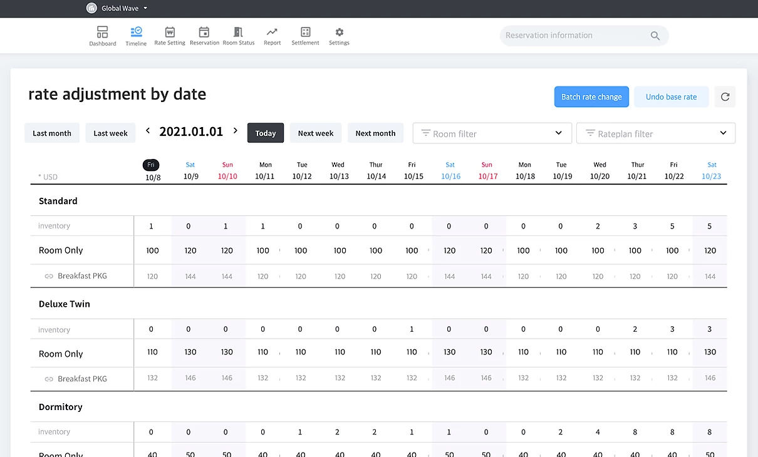This screenshot has width=758, height=457.
Task: Select the Fri 10/8 date header
Action: pos(151,170)
